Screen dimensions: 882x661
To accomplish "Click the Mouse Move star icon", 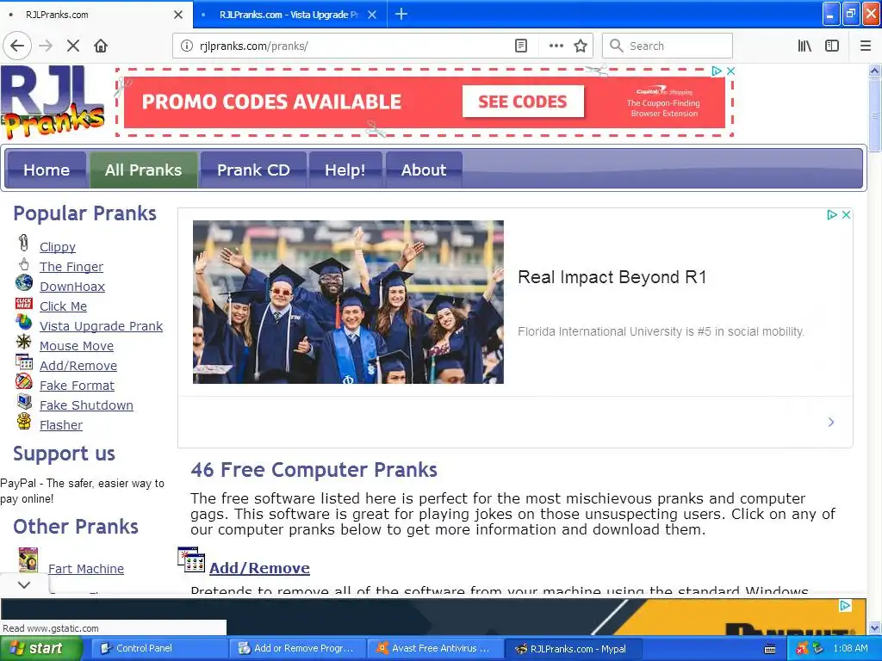I will pyautogui.click(x=23, y=341).
